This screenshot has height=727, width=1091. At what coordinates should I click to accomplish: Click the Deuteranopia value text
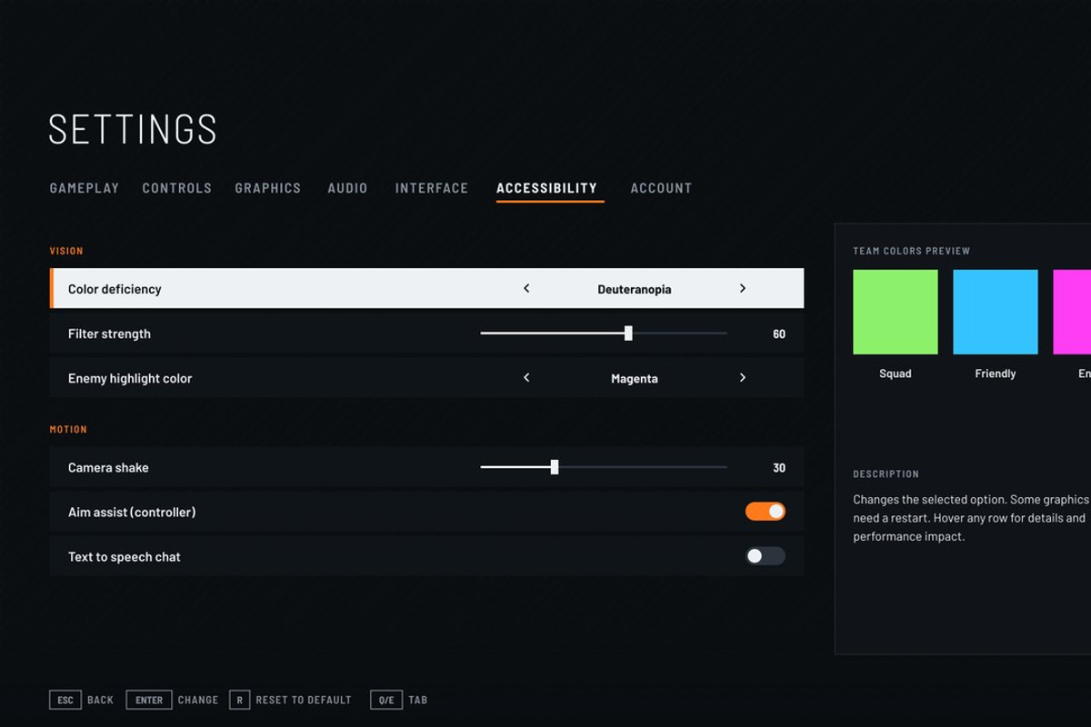pos(635,289)
